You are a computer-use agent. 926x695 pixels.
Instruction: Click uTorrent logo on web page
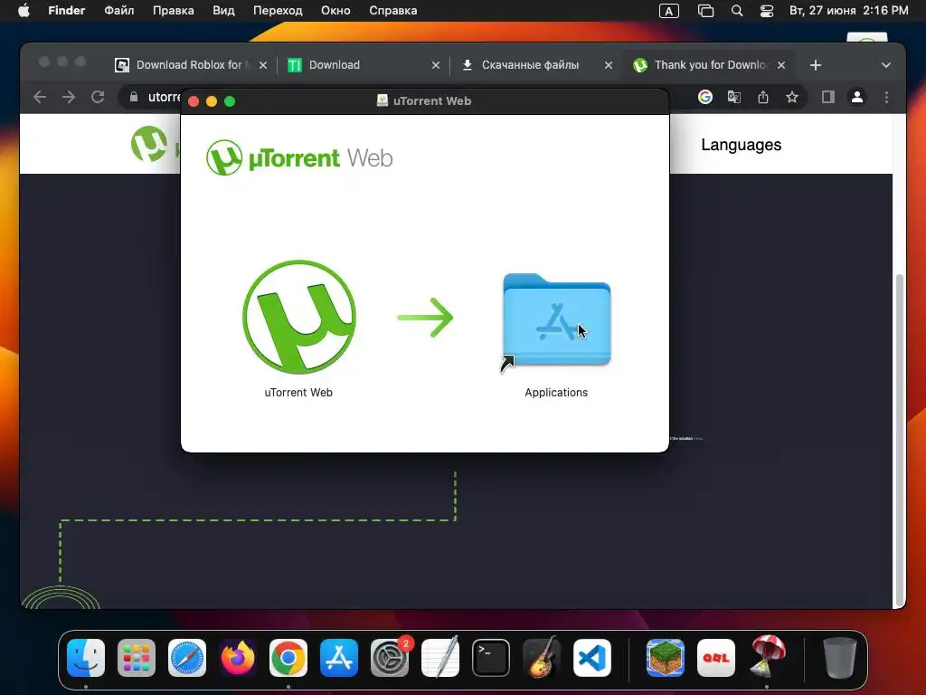tap(149, 144)
